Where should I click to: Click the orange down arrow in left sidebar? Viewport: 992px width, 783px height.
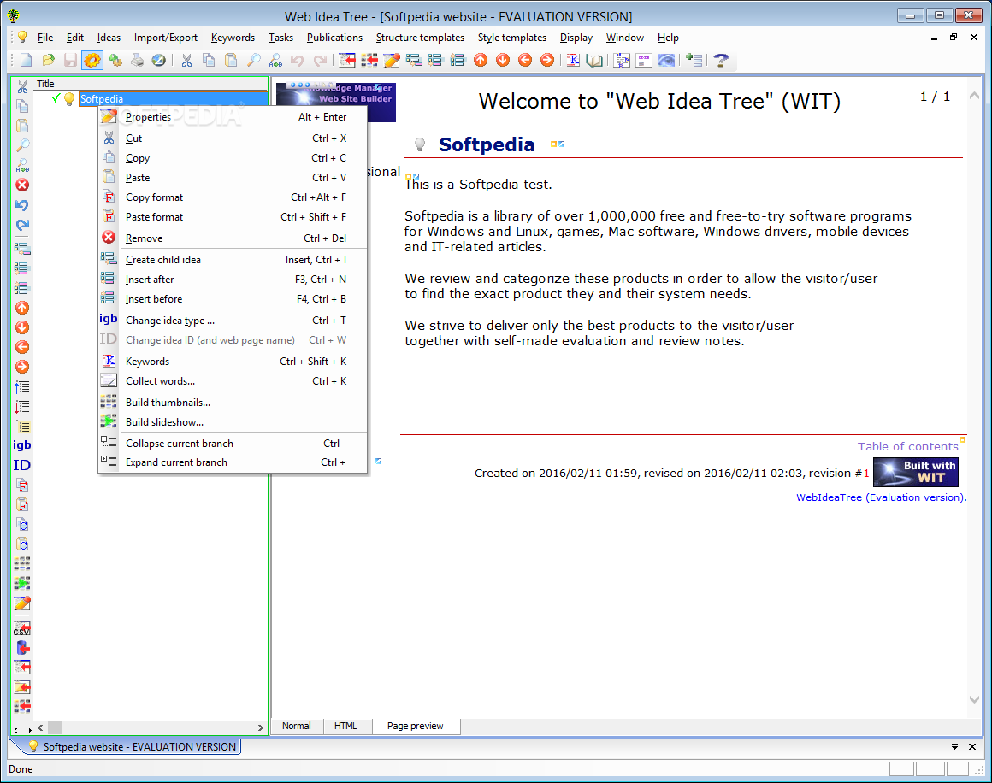click(22, 327)
